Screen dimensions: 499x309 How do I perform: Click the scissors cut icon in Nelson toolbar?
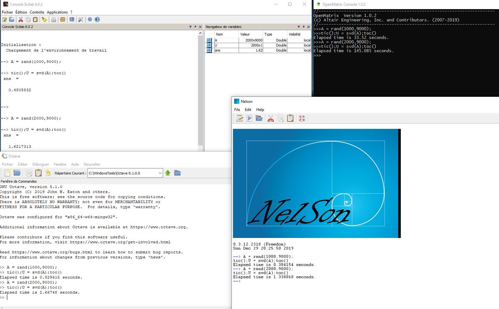pos(270,118)
